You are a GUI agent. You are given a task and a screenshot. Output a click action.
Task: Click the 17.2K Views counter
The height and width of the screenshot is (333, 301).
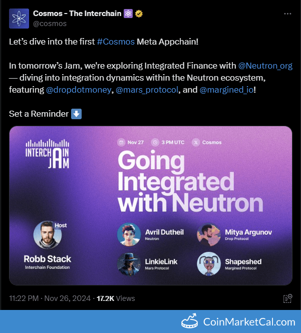pyautogui.click(x=116, y=298)
